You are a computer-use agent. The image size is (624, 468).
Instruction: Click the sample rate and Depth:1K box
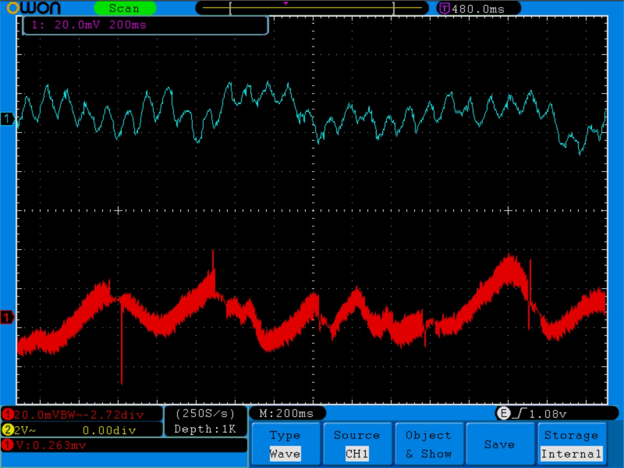[205, 421]
